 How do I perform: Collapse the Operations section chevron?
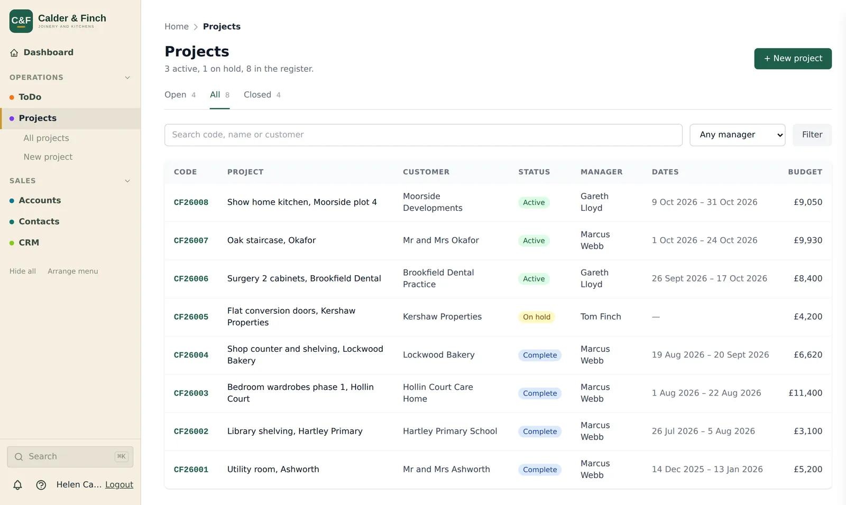[127, 78]
